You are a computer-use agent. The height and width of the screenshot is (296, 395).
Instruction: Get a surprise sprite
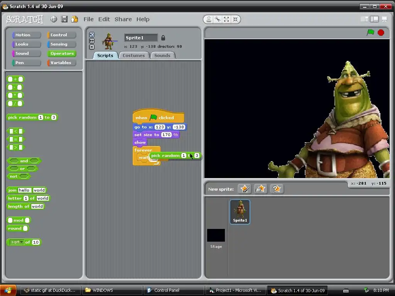point(277,189)
